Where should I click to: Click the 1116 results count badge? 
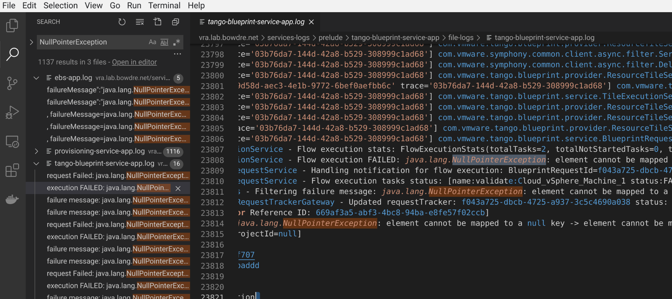click(x=173, y=152)
